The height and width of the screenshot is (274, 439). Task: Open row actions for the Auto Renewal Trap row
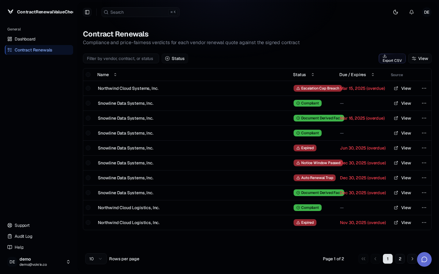pos(424,178)
